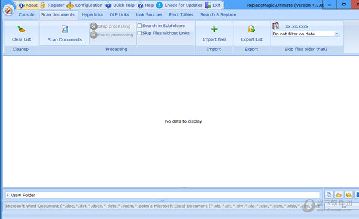Click the copy pages icon beside path field

coord(329,195)
